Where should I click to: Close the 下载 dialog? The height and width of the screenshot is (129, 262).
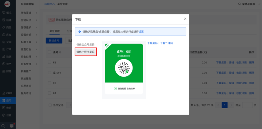tap(185, 19)
